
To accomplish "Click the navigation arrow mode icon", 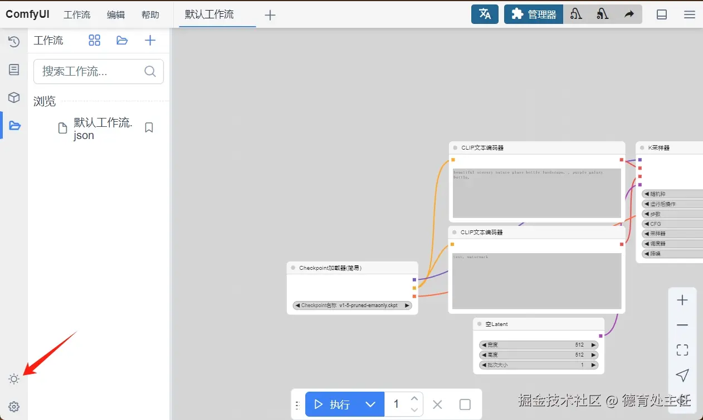I will tap(682, 375).
